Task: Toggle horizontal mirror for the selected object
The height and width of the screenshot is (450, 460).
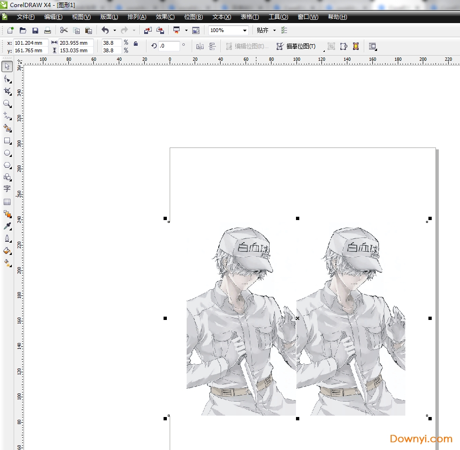Action: (199, 46)
